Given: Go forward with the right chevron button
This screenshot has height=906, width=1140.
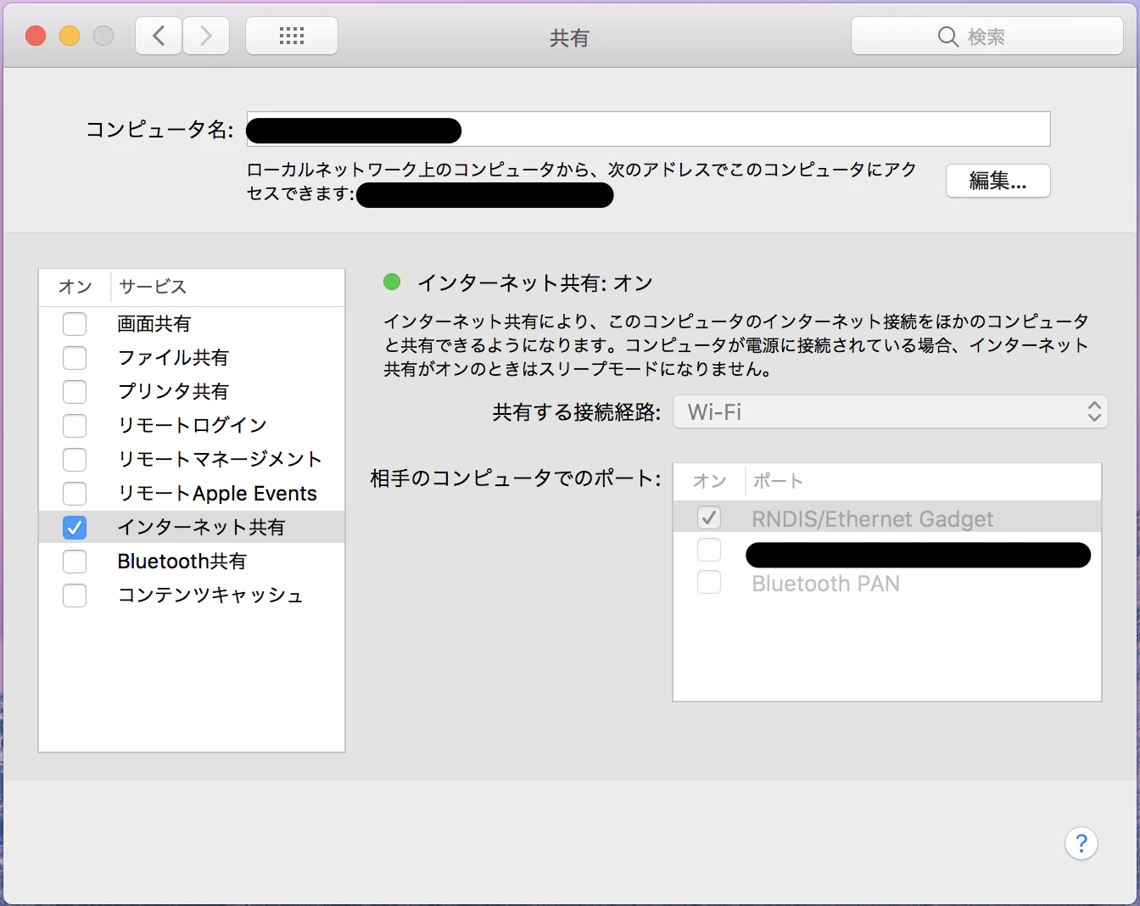Looking at the screenshot, I should click(x=206, y=36).
